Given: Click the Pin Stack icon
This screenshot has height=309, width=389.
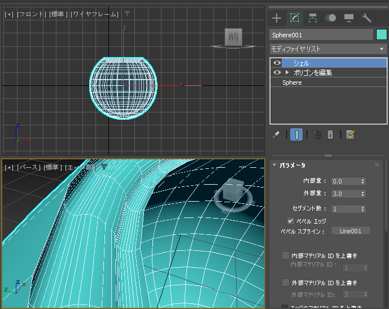Looking at the screenshot, I should [276, 135].
